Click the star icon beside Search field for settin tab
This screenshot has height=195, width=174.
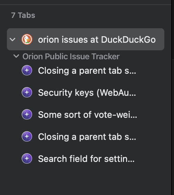(x=27, y=158)
